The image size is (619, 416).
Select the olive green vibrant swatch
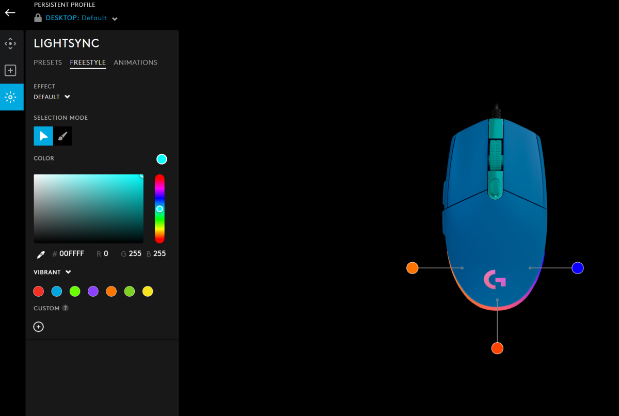coord(130,292)
